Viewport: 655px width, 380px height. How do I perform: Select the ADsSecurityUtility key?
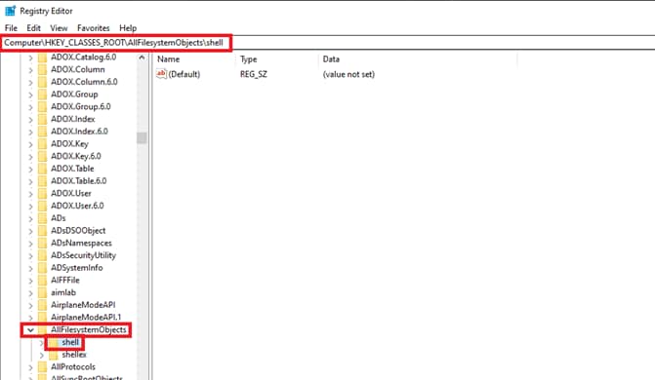pos(83,255)
